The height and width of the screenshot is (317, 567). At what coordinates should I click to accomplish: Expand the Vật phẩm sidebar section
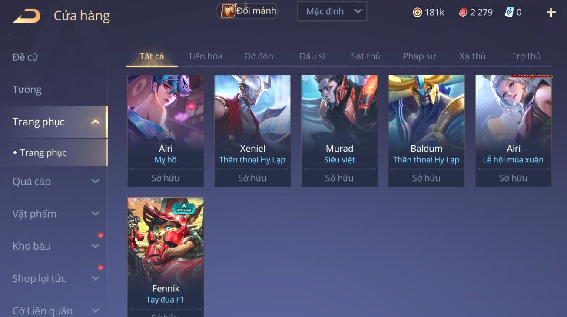pyautogui.click(x=95, y=214)
